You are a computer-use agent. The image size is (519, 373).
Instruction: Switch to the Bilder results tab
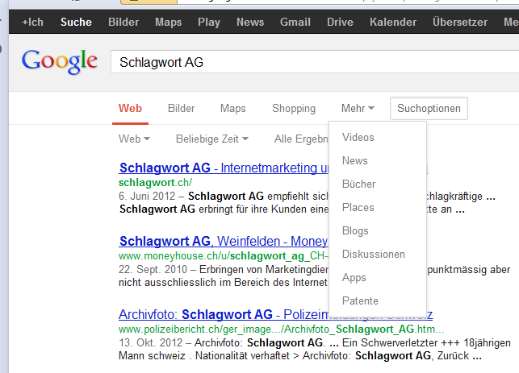181,109
